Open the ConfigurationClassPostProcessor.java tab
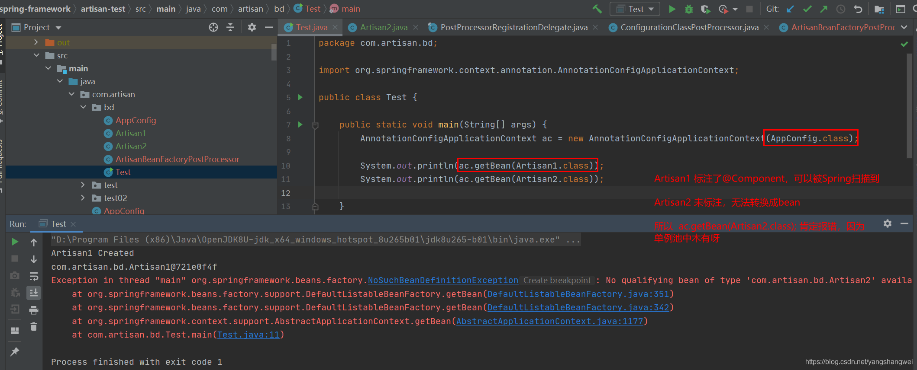Screen dimensions: 917x370 (x=689, y=28)
